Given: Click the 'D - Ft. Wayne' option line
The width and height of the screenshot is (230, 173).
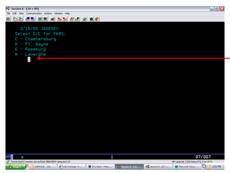Looking at the screenshot, I should (31, 44).
